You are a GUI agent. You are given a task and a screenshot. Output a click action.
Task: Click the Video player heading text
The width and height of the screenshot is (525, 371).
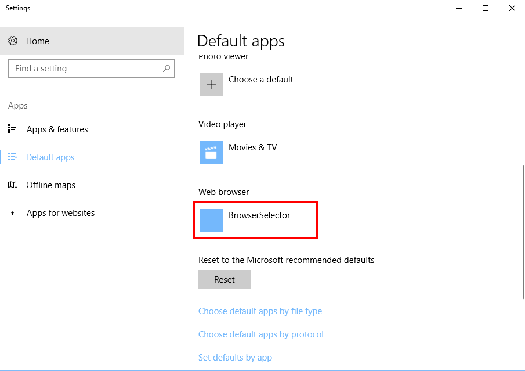tap(222, 124)
